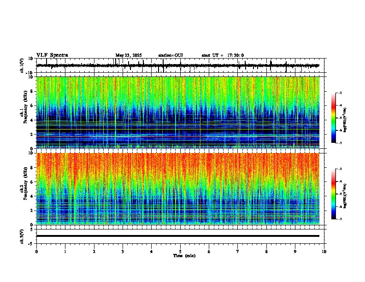Click the "-3" label on ch.2 colorbar

tap(340, 169)
